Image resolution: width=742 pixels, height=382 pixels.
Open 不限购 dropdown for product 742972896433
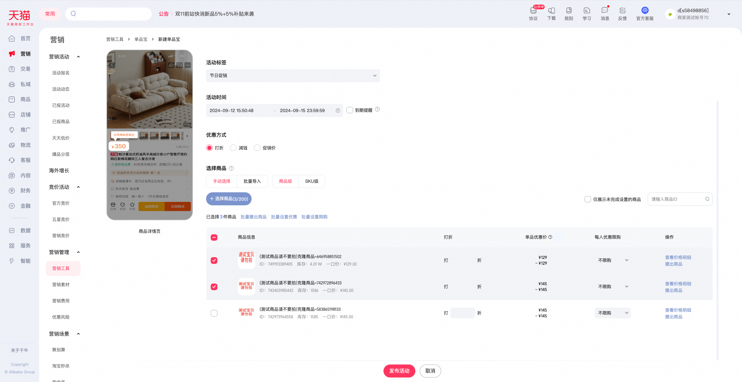click(613, 287)
